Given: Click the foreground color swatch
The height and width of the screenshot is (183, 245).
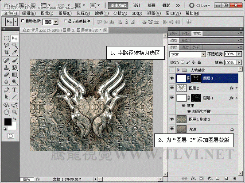Looking at the screenshot, I should point(8,122).
